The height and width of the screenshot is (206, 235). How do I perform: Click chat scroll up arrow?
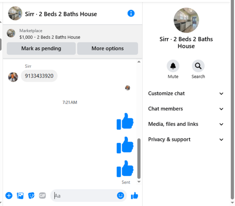tap(139, 62)
